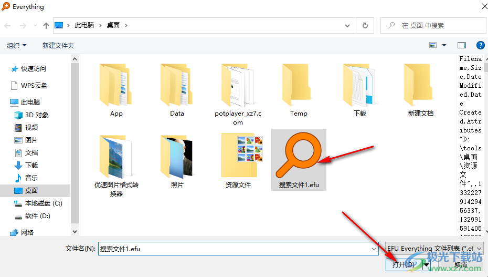Click the computer icon in address bar

coord(59,25)
